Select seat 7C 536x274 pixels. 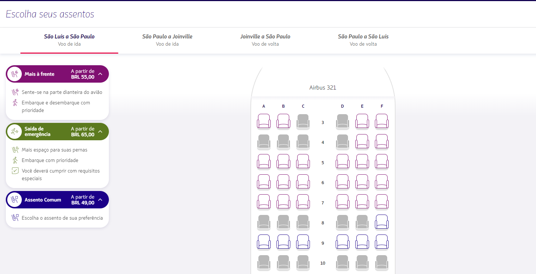click(x=303, y=202)
